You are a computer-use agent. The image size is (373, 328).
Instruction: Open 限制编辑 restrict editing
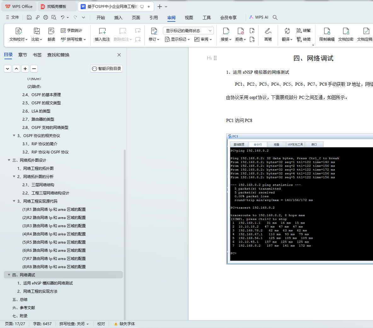point(327,34)
